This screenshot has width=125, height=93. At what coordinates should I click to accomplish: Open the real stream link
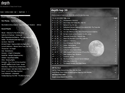click(x=15, y=12)
